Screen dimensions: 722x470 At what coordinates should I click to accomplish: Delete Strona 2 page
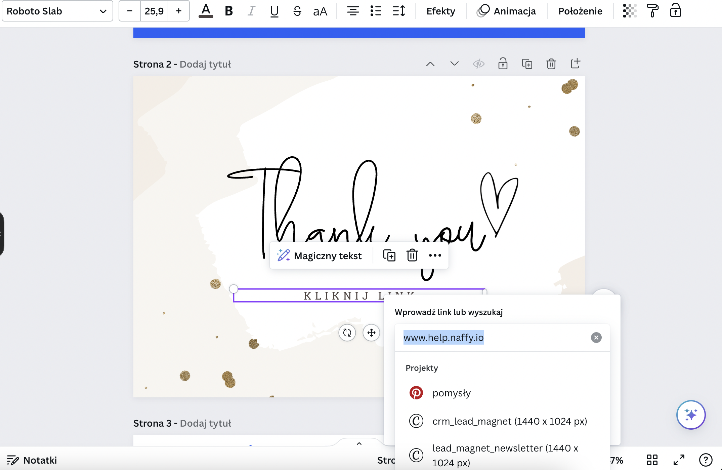pos(551,64)
